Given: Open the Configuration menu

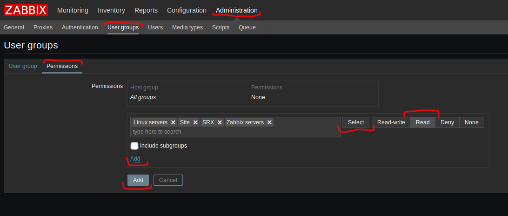Looking at the screenshot, I should click(x=187, y=10).
